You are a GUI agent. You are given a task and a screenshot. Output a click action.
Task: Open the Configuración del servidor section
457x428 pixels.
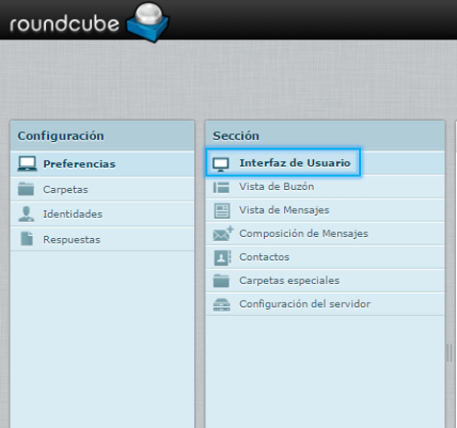[325, 304]
